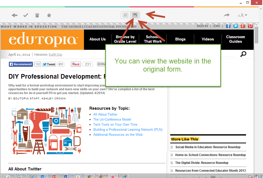Click the edutopia logo
Viewport: 263px width, 178px height.
click(x=43, y=40)
